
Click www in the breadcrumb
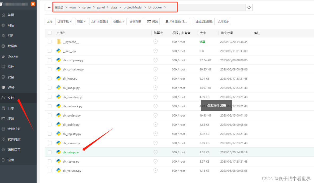pyautogui.click(x=73, y=7)
